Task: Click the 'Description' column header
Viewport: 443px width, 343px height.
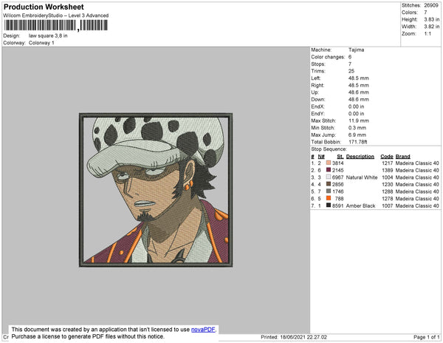Action: pos(360,157)
